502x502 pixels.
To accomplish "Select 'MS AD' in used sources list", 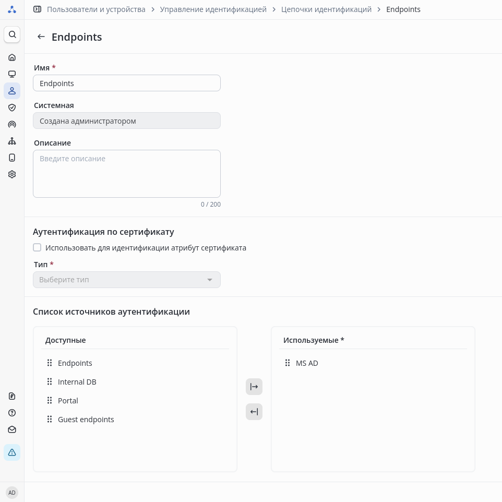I will pos(307,363).
